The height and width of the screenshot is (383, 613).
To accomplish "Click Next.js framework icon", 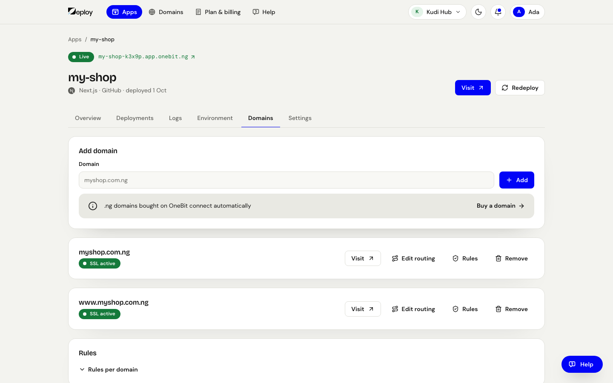I will click(x=72, y=91).
